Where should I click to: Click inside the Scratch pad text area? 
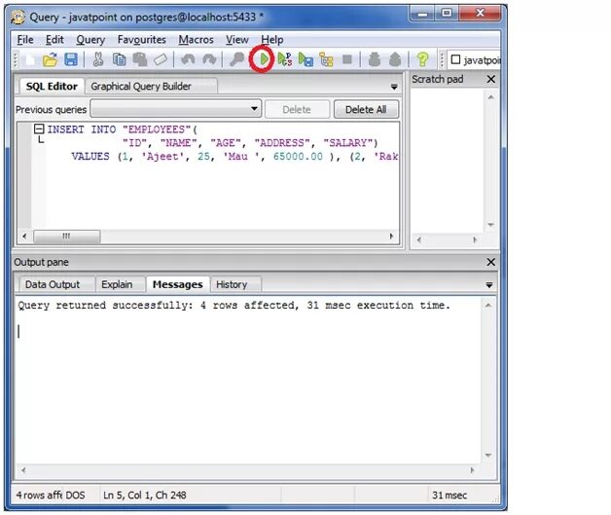pyautogui.click(x=447, y=160)
